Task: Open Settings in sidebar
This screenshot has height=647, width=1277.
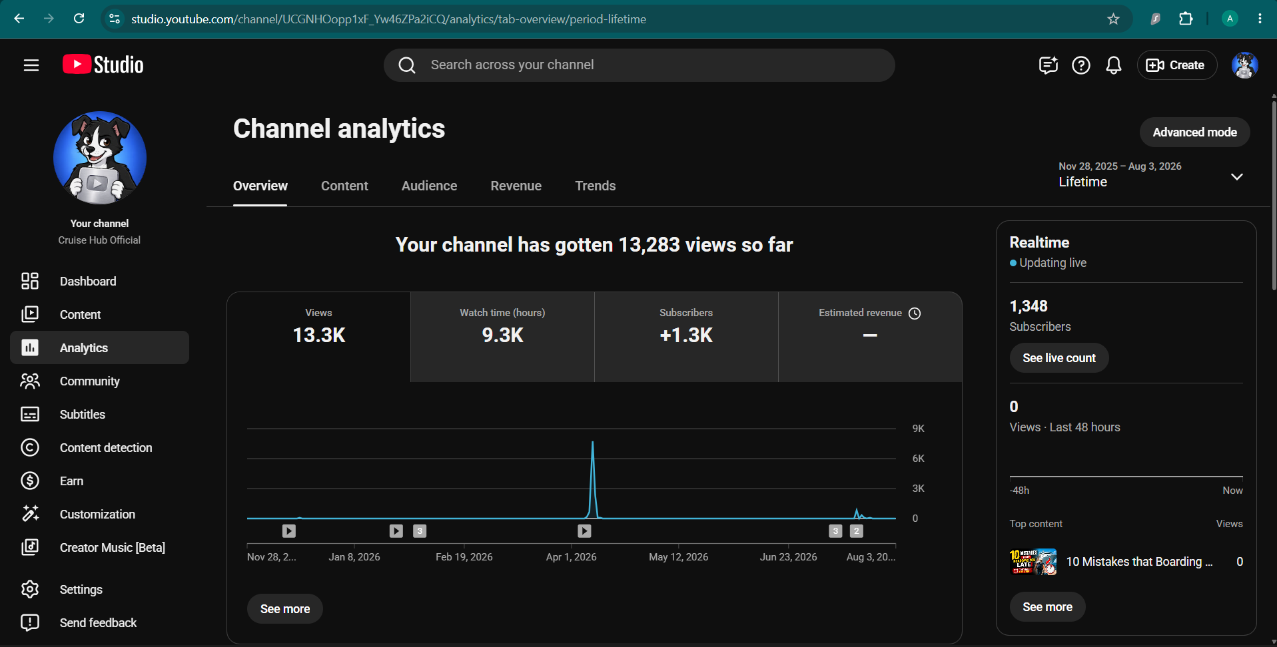Action: 100,589
